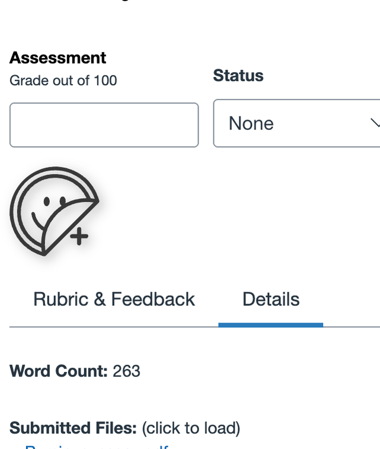Click the Grade out of 100 input field
This screenshot has height=449, width=380.
point(104,125)
